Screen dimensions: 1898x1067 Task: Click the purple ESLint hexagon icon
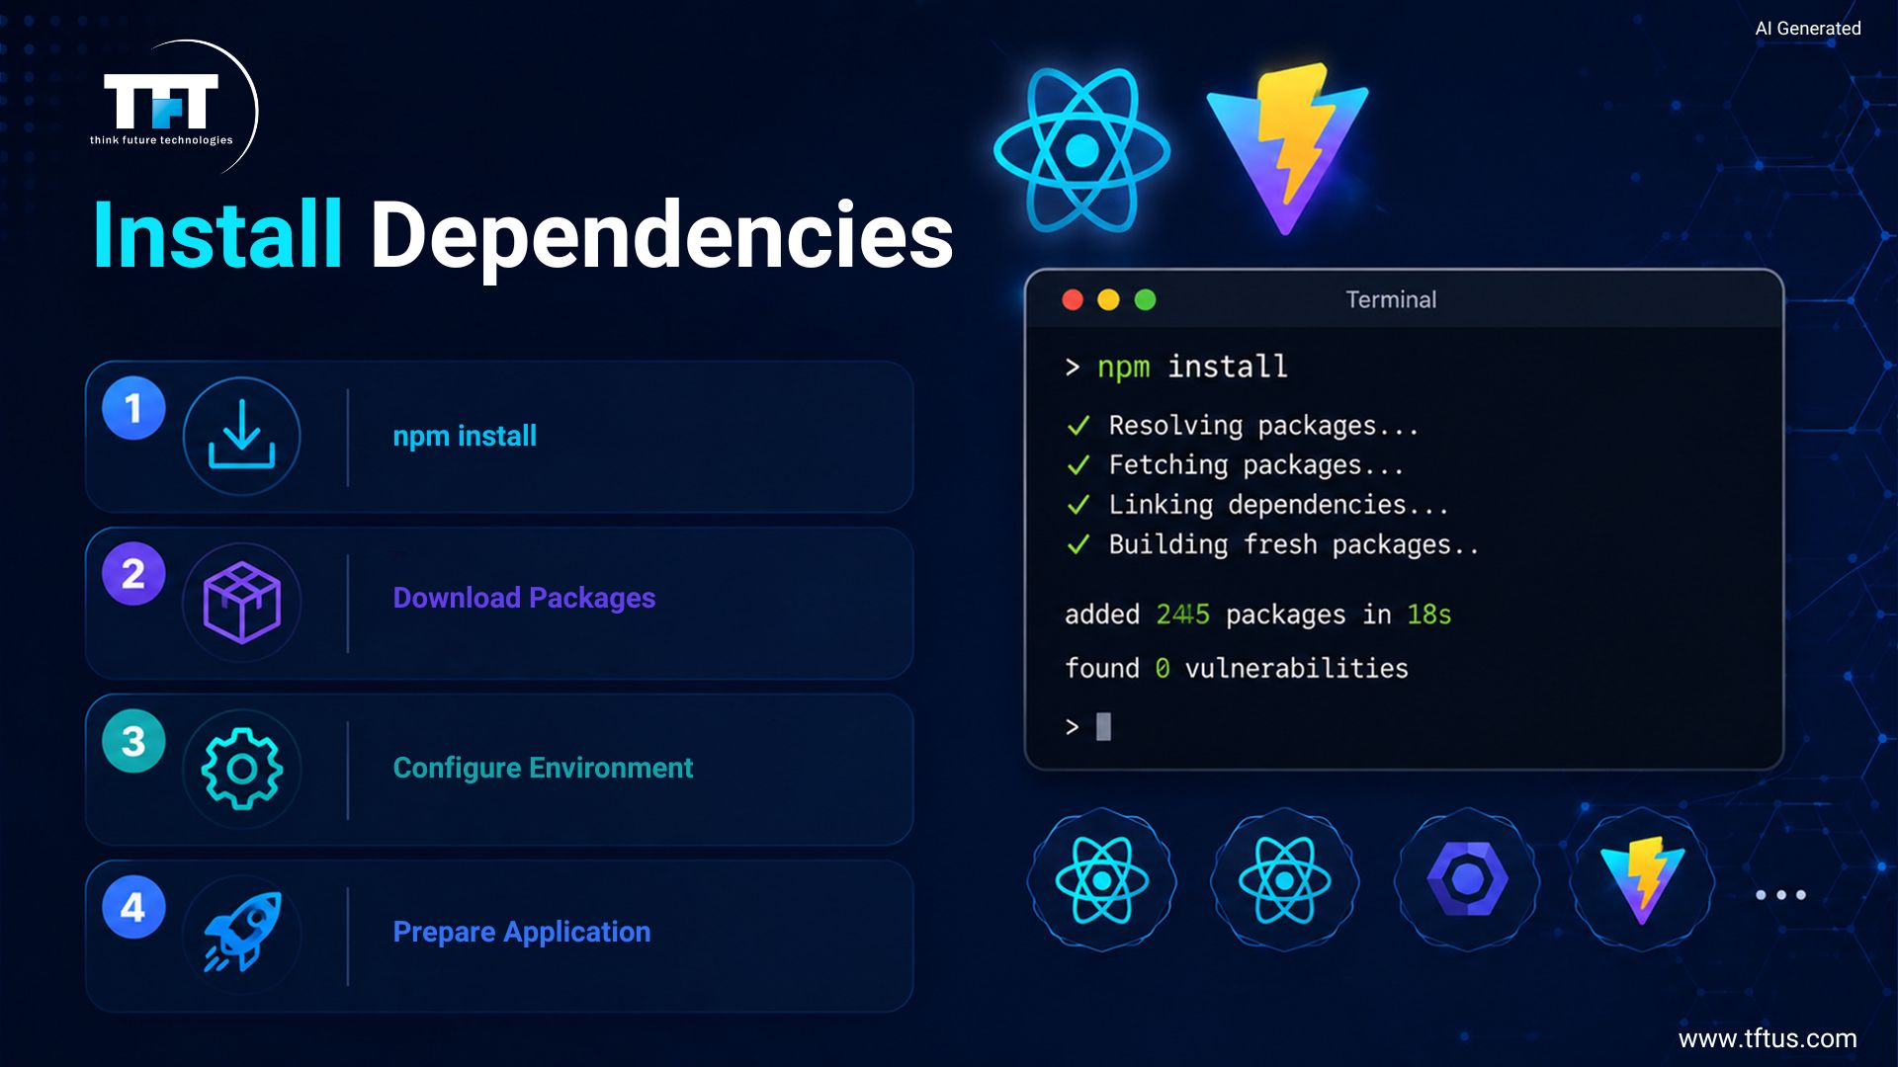1467,880
